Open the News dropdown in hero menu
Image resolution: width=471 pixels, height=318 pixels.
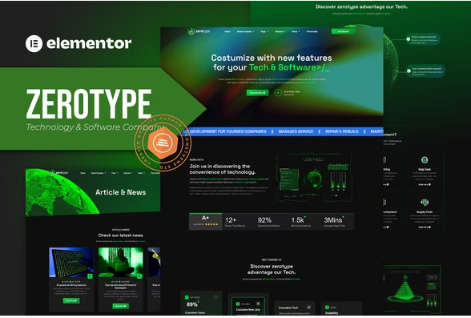[x=296, y=31]
